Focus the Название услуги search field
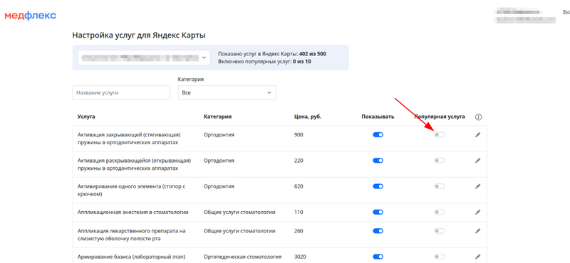This screenshot has height=263, width=570. [121, 92]
